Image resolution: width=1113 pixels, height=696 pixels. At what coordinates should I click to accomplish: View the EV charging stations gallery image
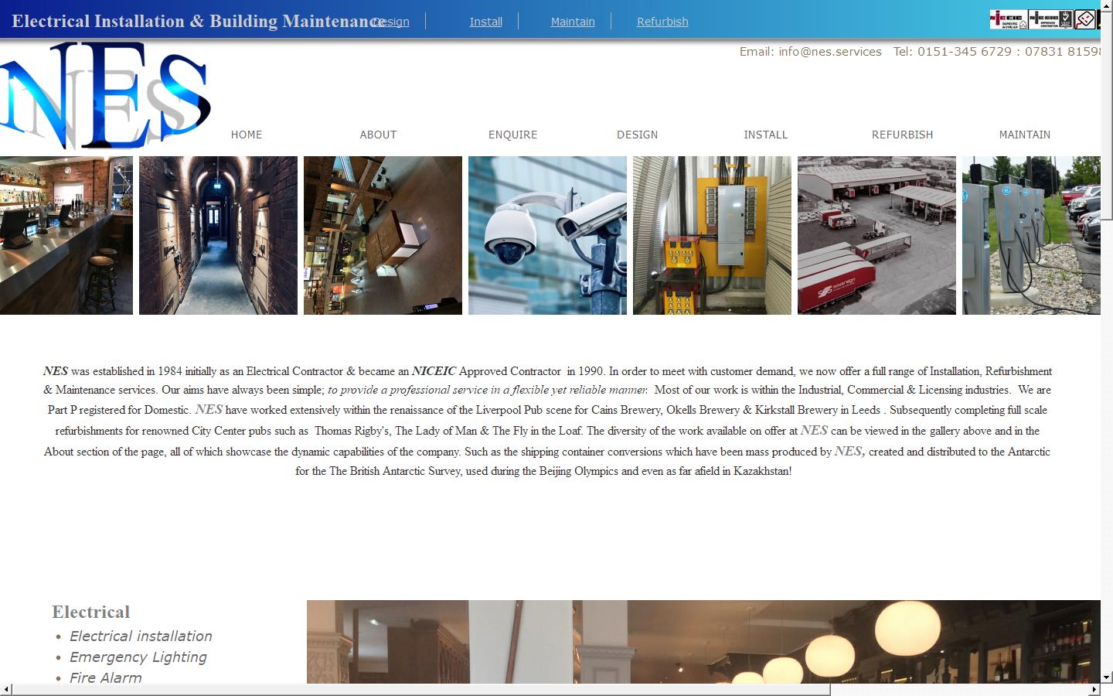click(x=1031, y=235)
